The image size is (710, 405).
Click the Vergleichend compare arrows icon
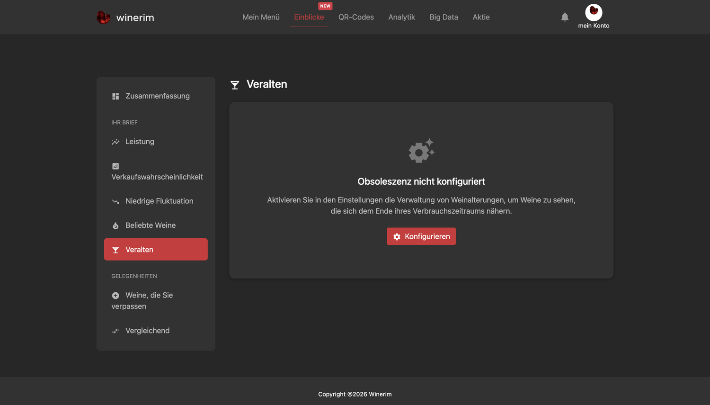pos(115,331)
